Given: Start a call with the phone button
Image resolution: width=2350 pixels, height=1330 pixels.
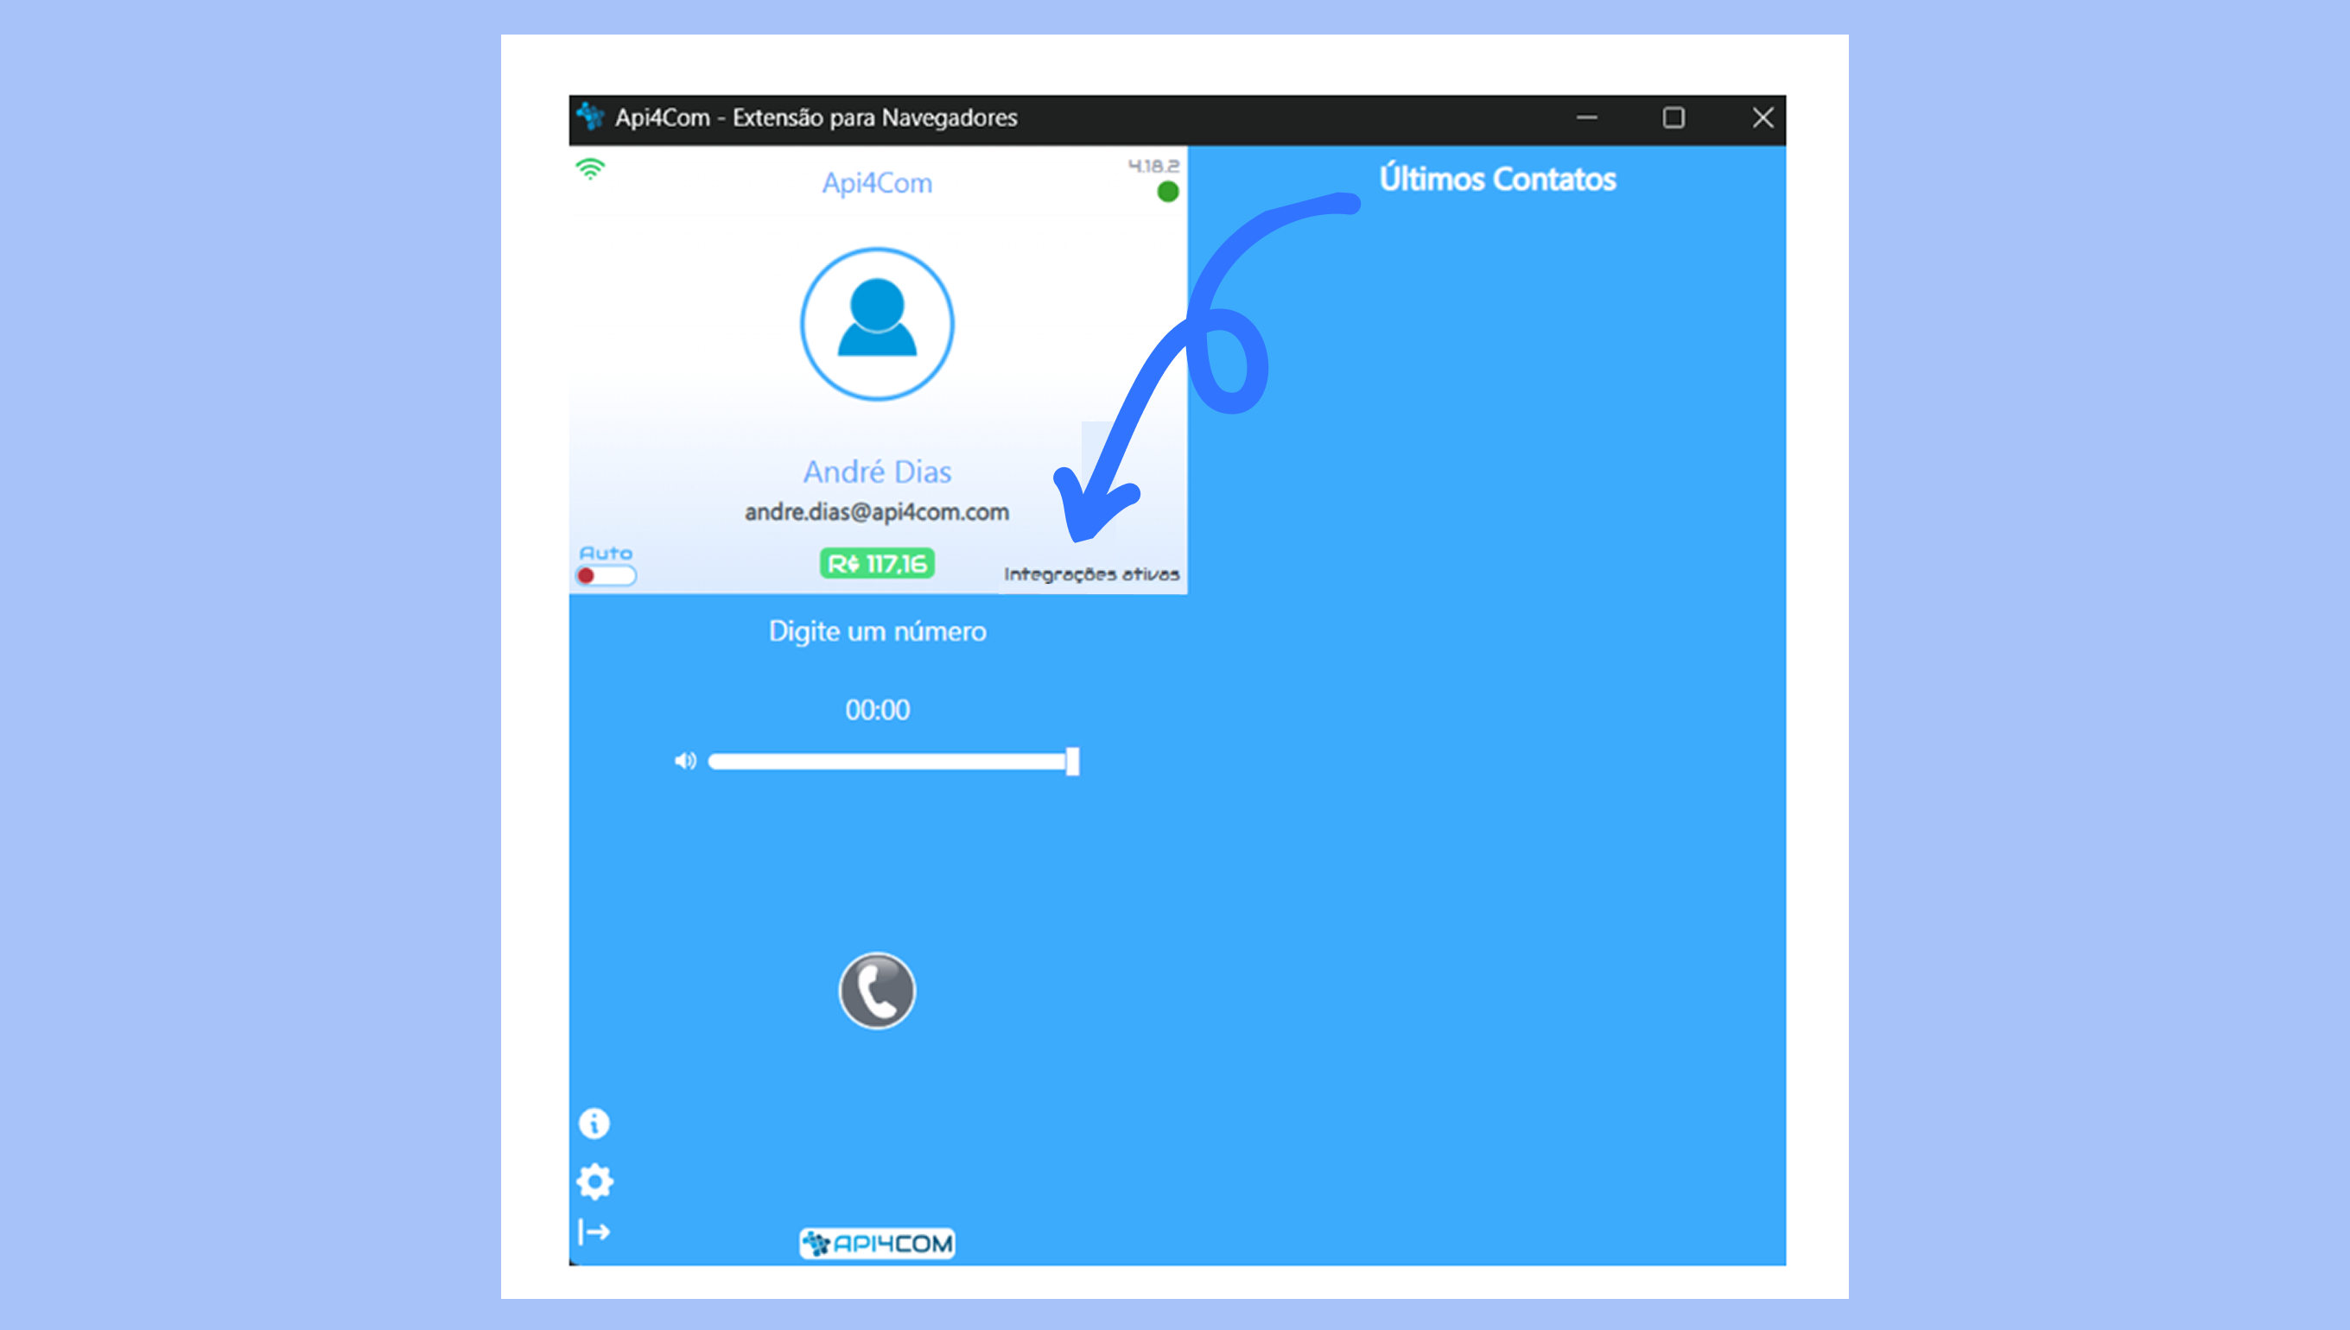Looking at the screenshot, I should coord(877,991).
